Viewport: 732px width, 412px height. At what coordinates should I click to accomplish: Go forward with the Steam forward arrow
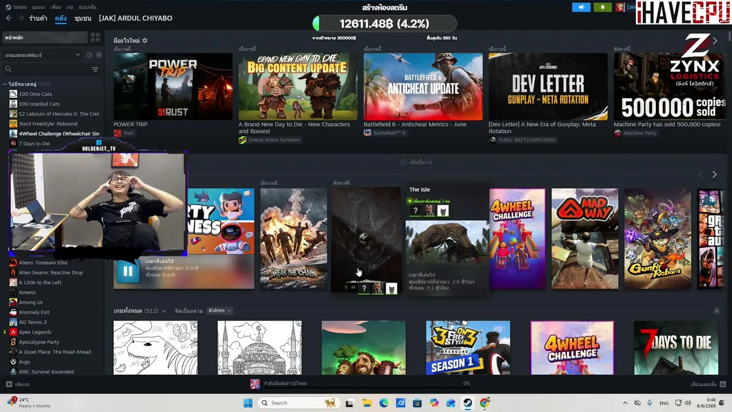click(21, 18)
